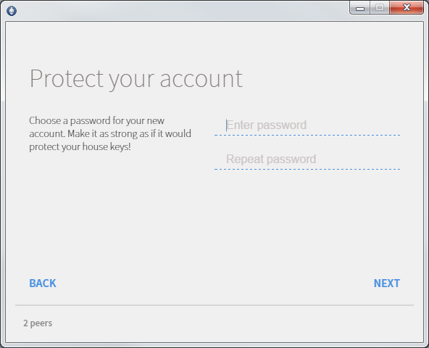Click the words house keys in description
The image size is (429, 348).
(x=107, y=147)
